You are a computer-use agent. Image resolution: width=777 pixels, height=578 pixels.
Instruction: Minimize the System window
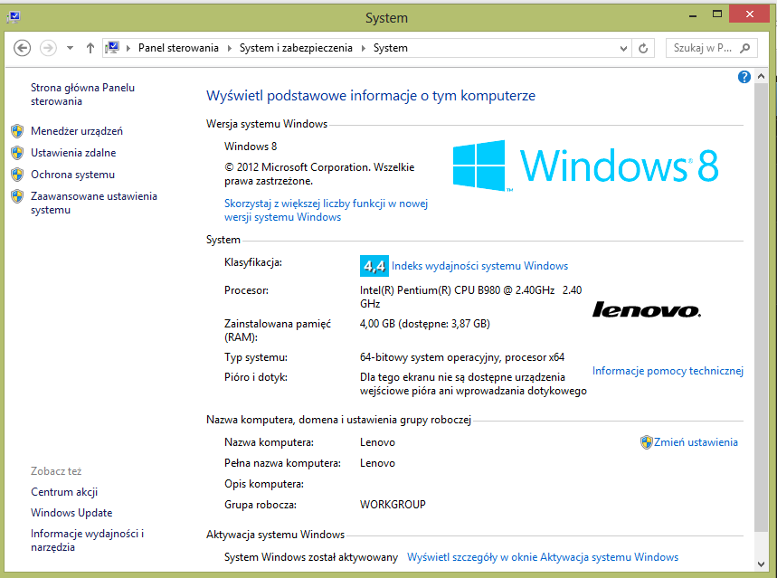(x=693, y=15)
